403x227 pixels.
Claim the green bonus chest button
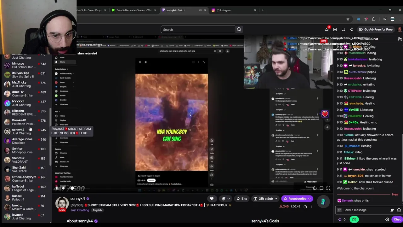[x=354, y=219]
